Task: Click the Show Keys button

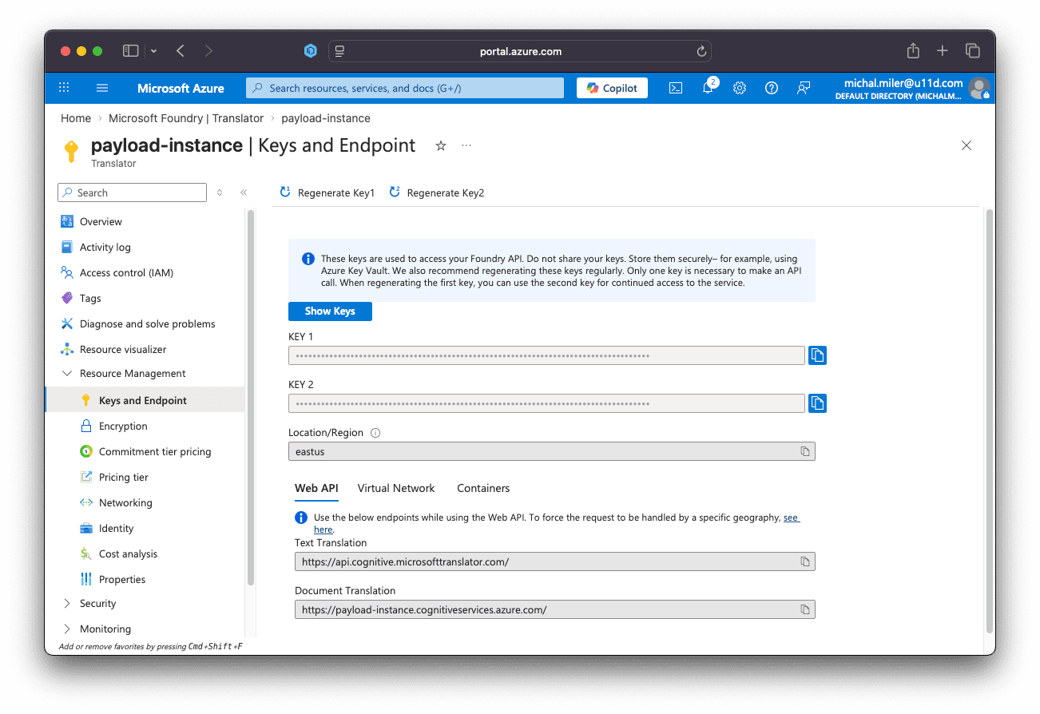Action: click(330, 311)
